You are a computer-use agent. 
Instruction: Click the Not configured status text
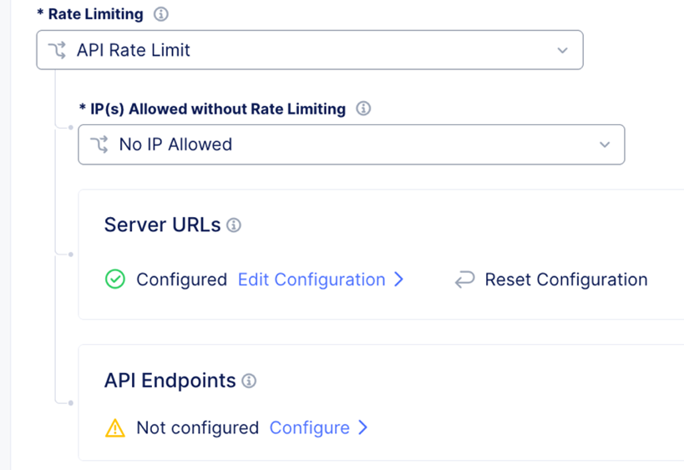[x=198, y=427]
